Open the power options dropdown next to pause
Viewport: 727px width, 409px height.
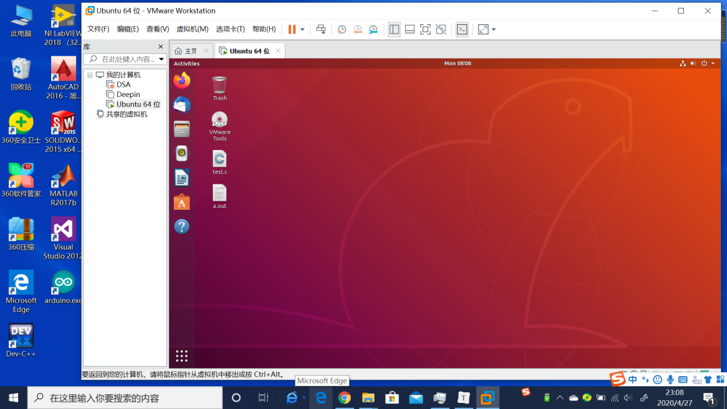coord(302,29)
